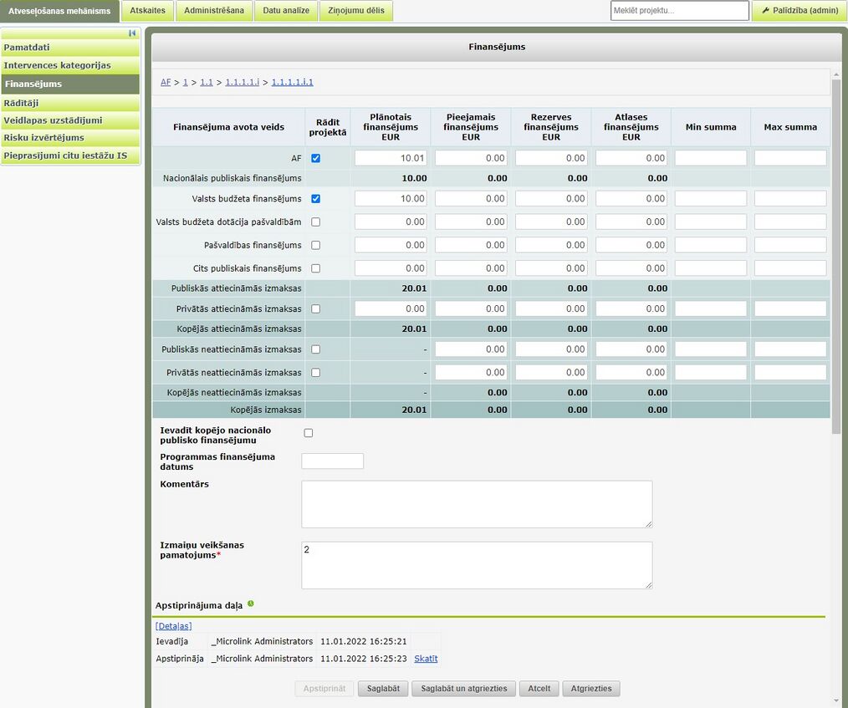
Task: Click the wrench Palīdzība (admin) button
Action: coord(799,10)
